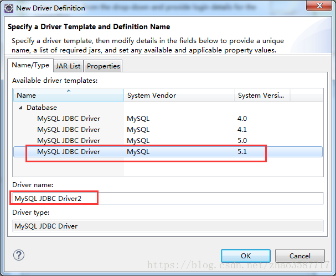
Task: Select the Name/Type tab
Action: click(x=30, y=65)
